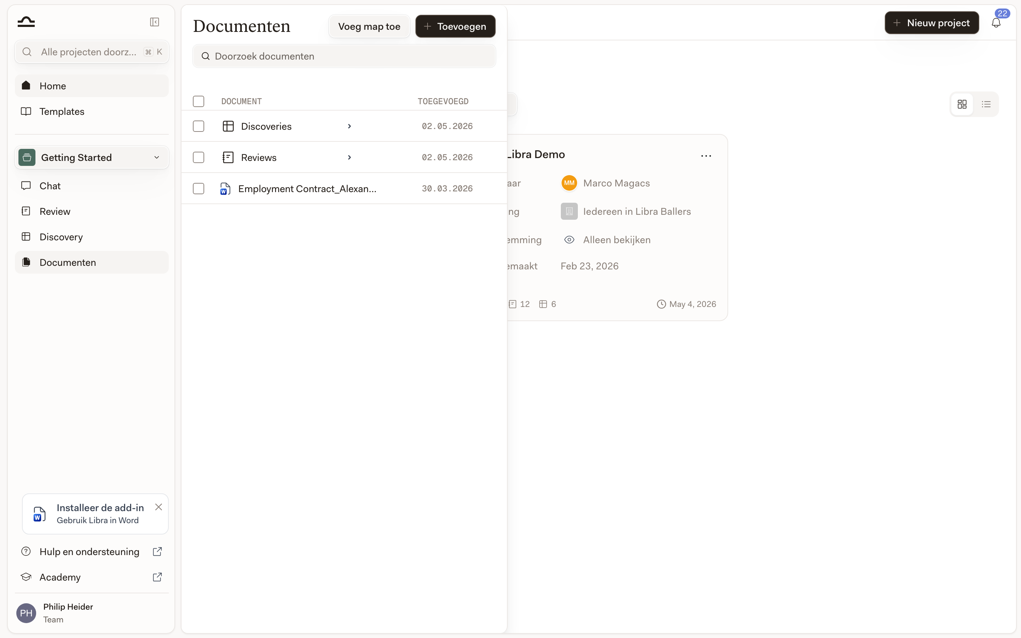Image resolution: width=1021 pixels, height=638 pixels.
Task: Click the Word add-in icon
Action: (39, 514)
